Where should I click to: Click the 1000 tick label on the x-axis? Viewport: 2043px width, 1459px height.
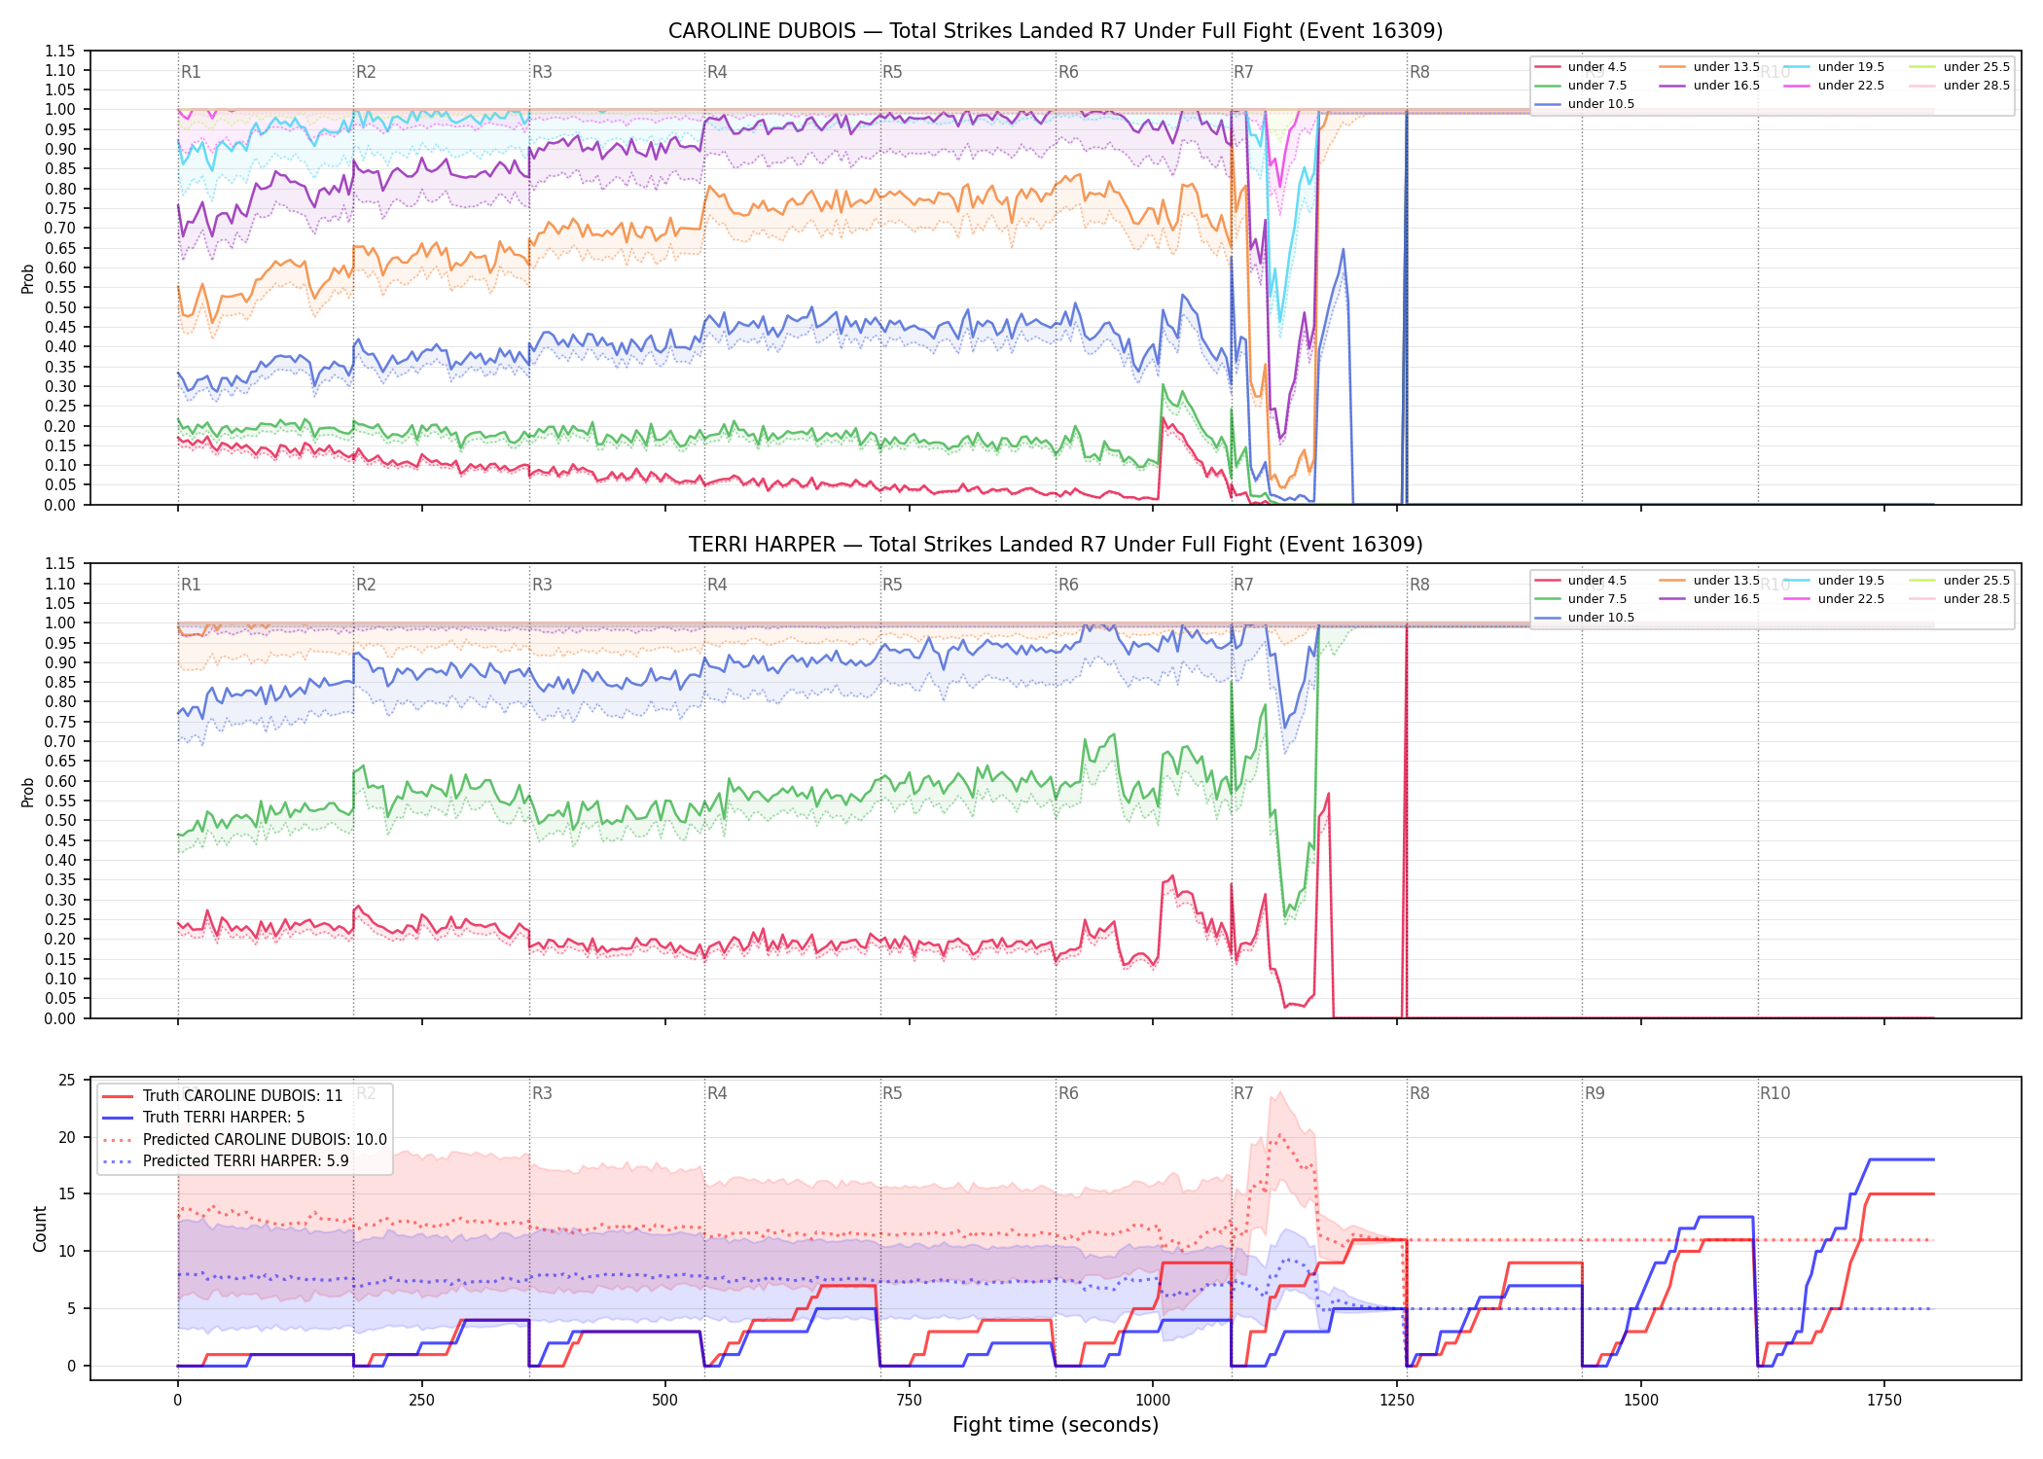pyautogui.click(x=1153, y=1401)
